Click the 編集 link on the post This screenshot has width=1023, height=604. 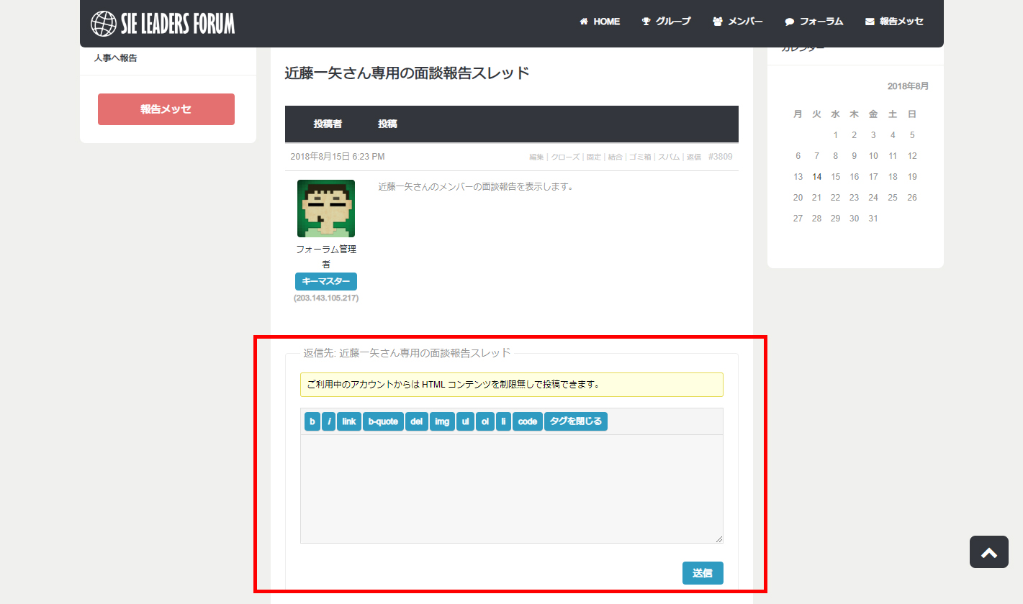(x=536, y=157)
